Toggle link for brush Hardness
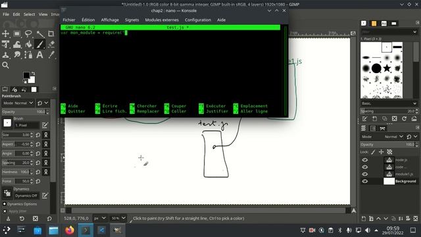 (46, 172)
